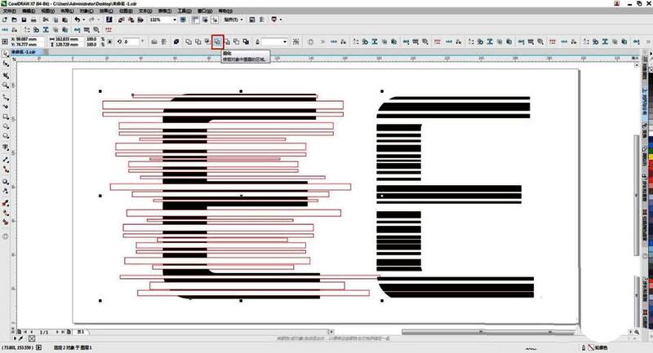The image size is (653, 353).
Task: Click the next page navigation arrow
Action: click(56, 332)
